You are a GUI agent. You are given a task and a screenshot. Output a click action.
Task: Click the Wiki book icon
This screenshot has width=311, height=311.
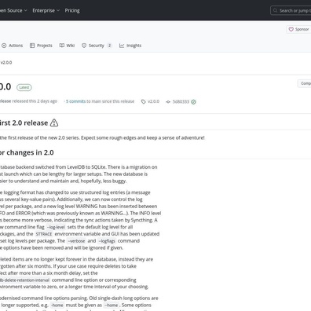click(62, 46)
